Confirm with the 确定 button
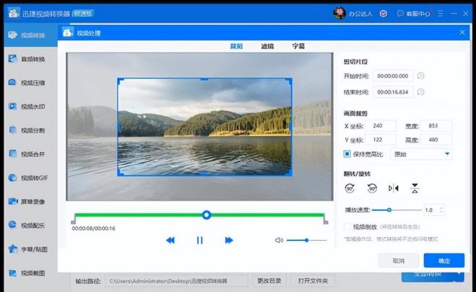The image size is (476, 292). click(444, 261)
